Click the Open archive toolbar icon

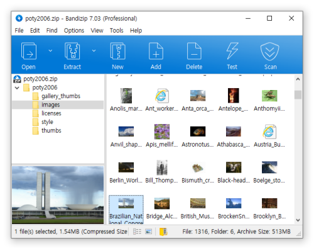pyautogui.click(x=29, y=51)
